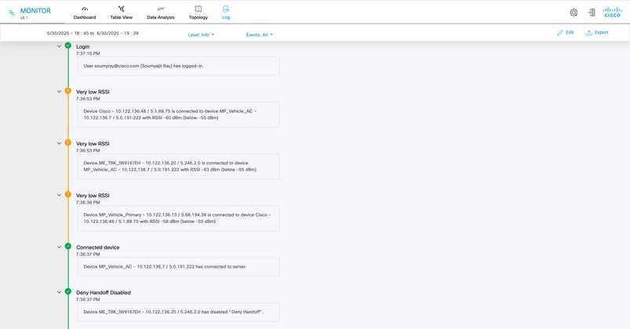The height and width of the screenshot is (329, 630).
Task: Open the Level: Info dropdown
Action: [x=202, y=35]
